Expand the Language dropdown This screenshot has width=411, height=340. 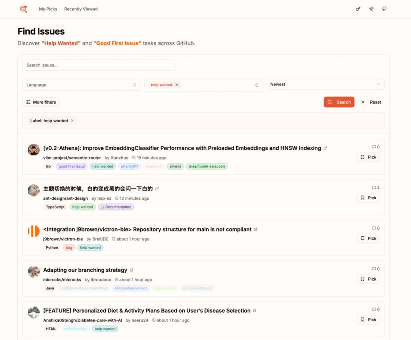click(81, 85)
